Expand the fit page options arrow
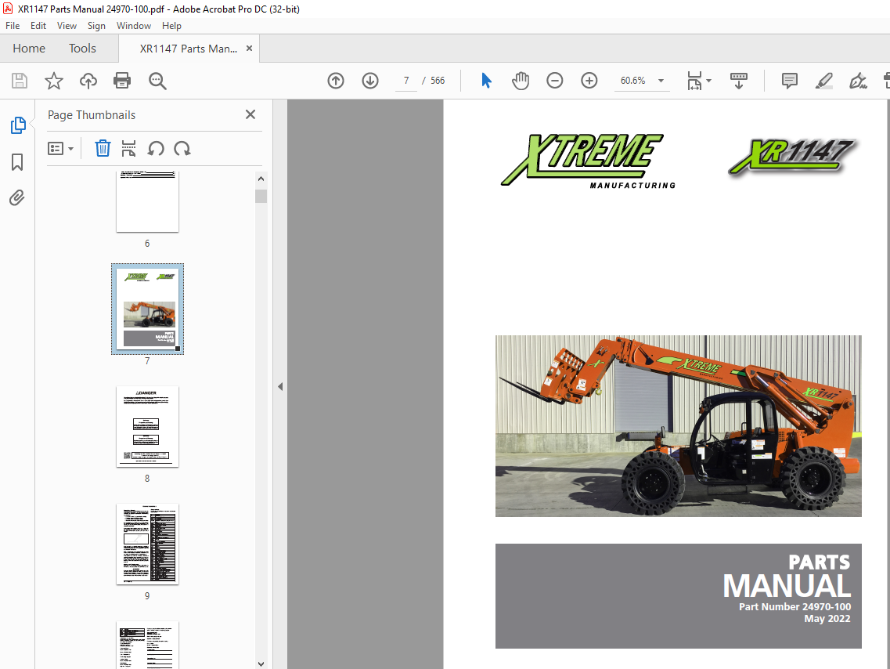 coord(708,81)
